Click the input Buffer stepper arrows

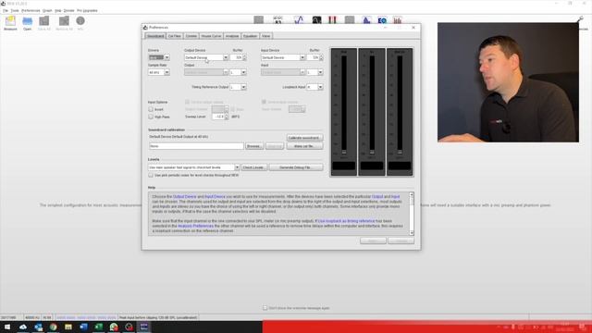coord(321,57)
